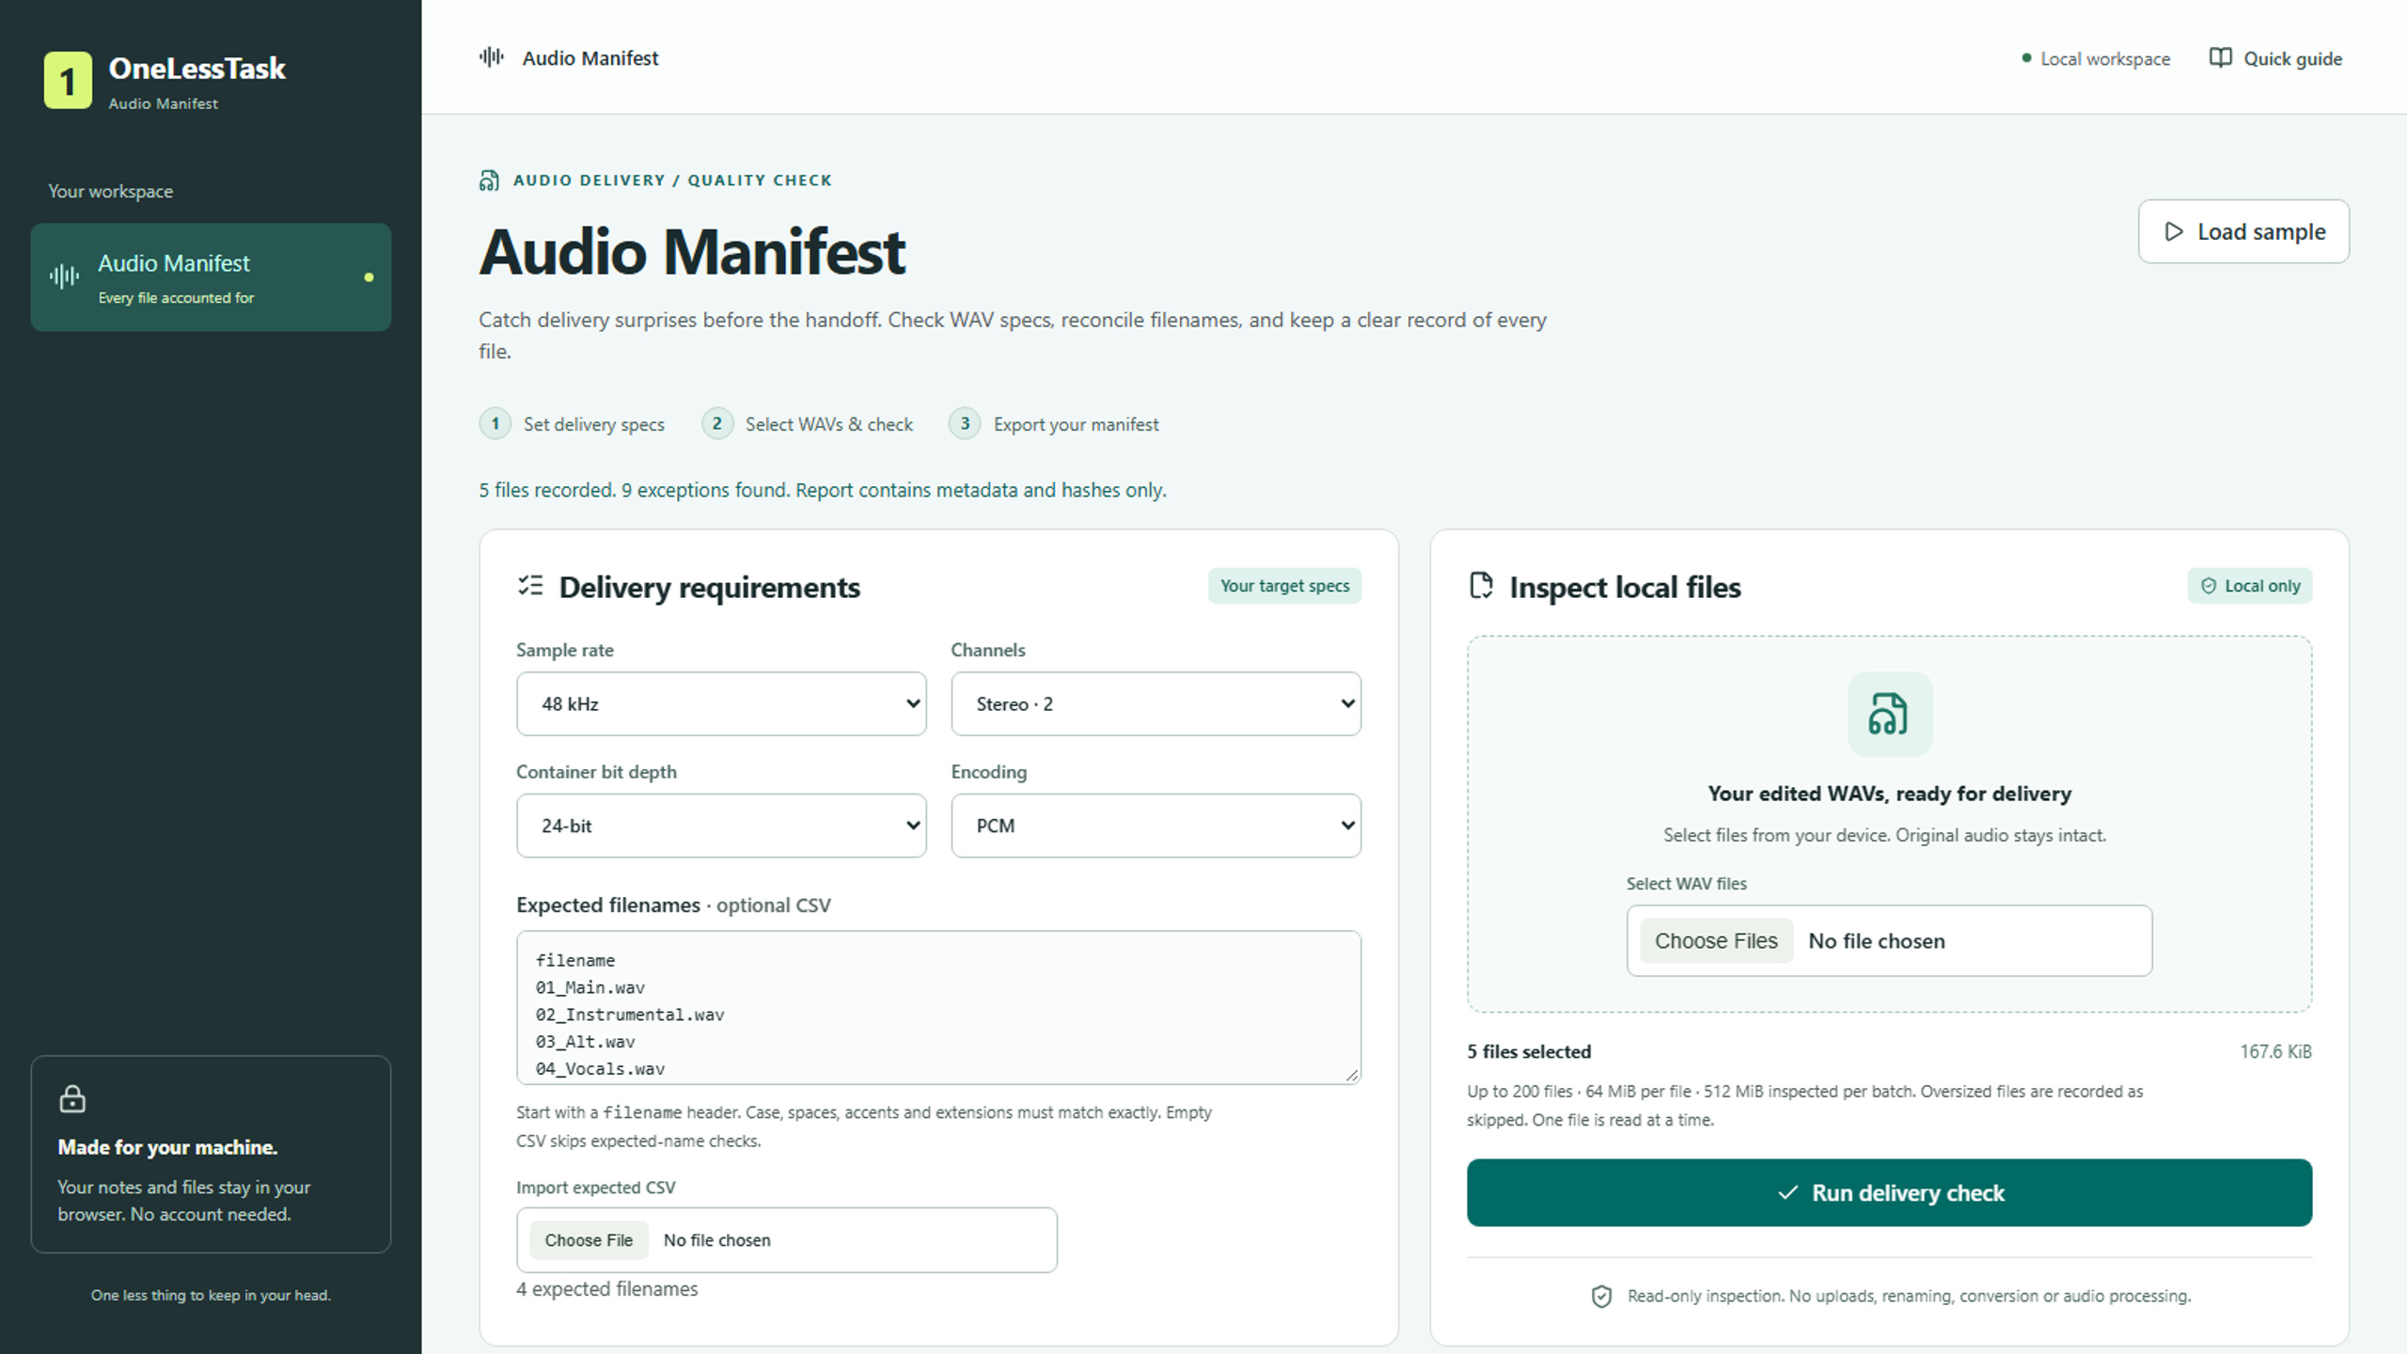Viewport: 2407px width, 1354px height.
Task: Click the shield icon beside Read-only inspection
Action: 1601,1297
